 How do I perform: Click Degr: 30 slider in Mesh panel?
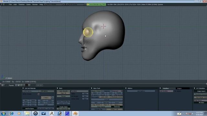click(x=63, y=93)
